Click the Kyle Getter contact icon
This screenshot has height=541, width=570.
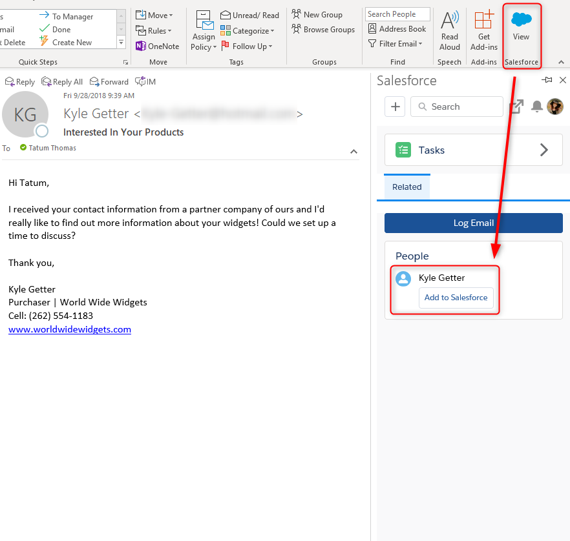click(403, 279)
